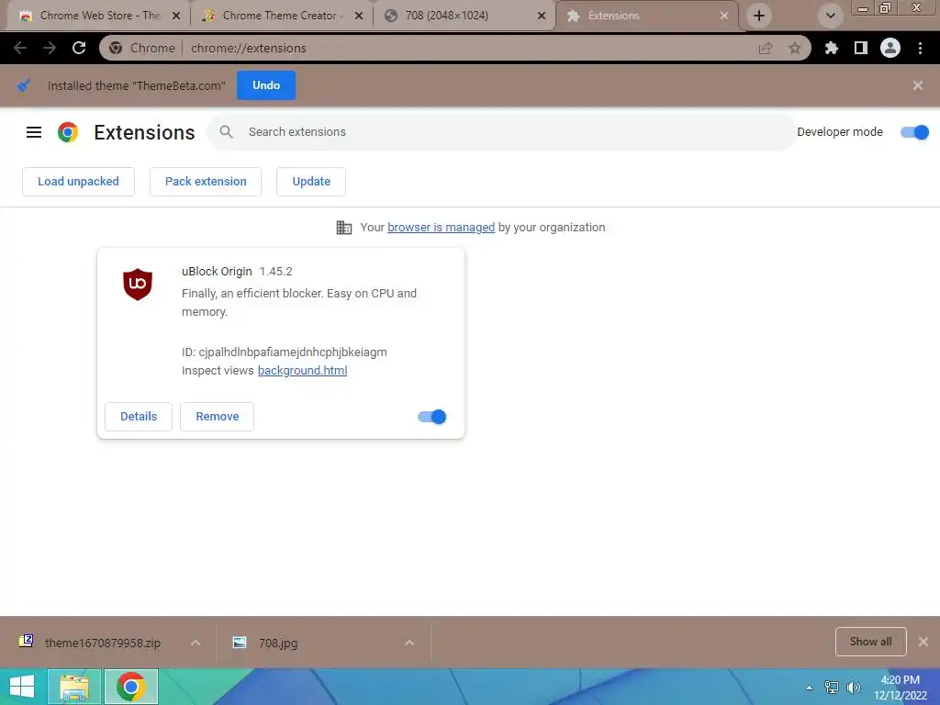Click the Pack extension button
Screen dimensions: 940x705
pyautogui.click(x=206, y=182)
